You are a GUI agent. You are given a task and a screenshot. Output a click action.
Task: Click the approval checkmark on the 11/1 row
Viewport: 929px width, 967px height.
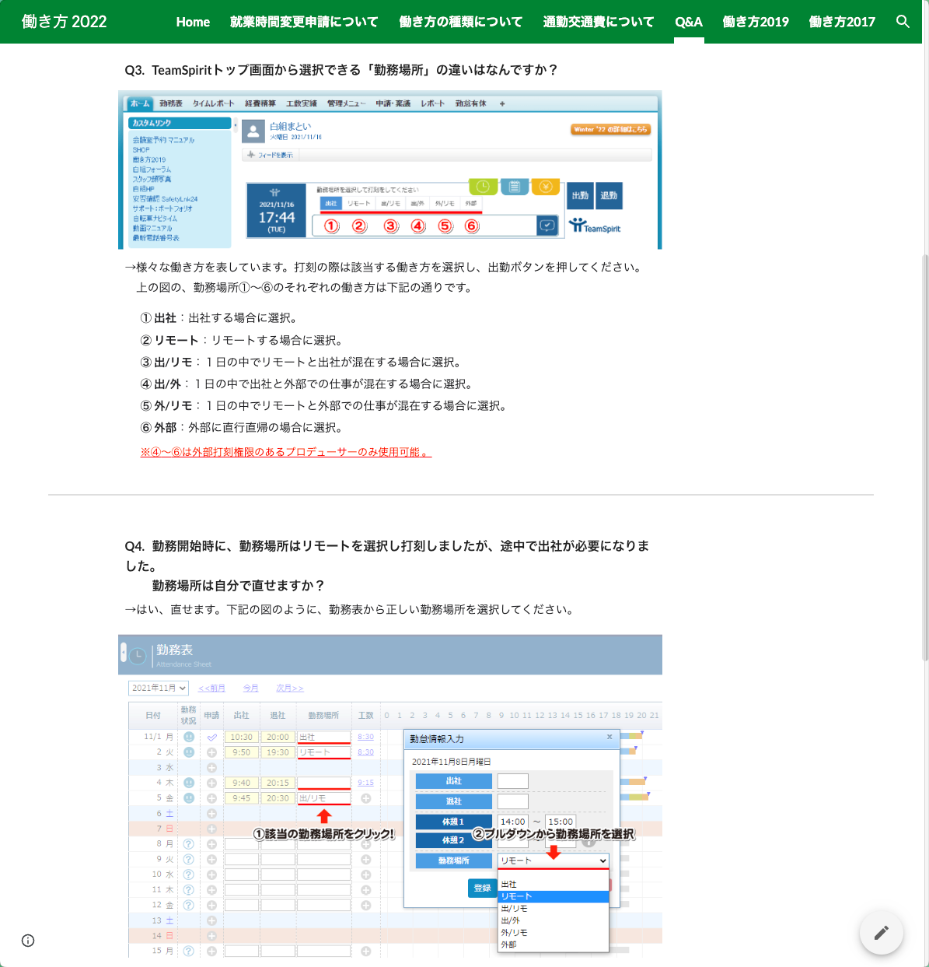click(x=211, y=737)
